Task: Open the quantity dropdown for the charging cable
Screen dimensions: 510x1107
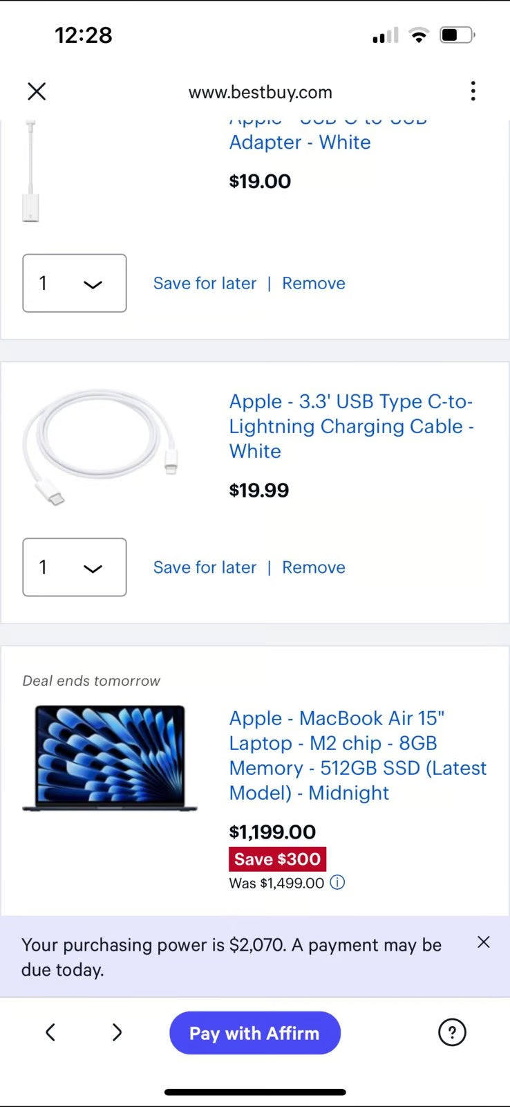Action: tap(74, 567)
